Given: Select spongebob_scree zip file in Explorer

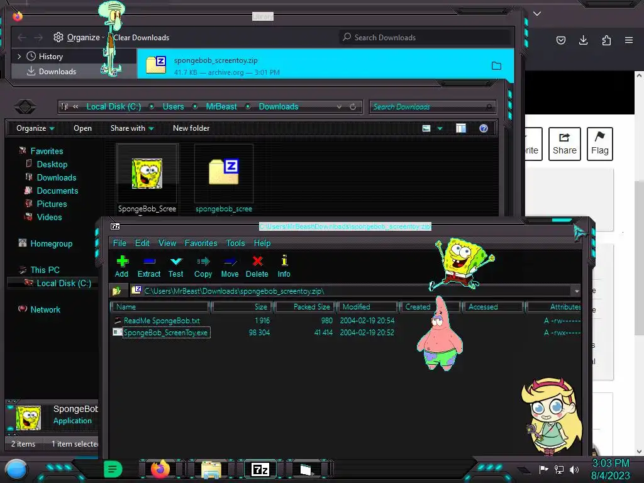Looking at the screenshot, I should click(224, 179).
